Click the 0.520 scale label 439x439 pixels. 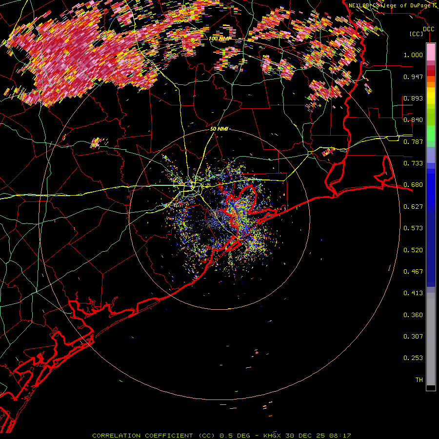tap(413, 250)
